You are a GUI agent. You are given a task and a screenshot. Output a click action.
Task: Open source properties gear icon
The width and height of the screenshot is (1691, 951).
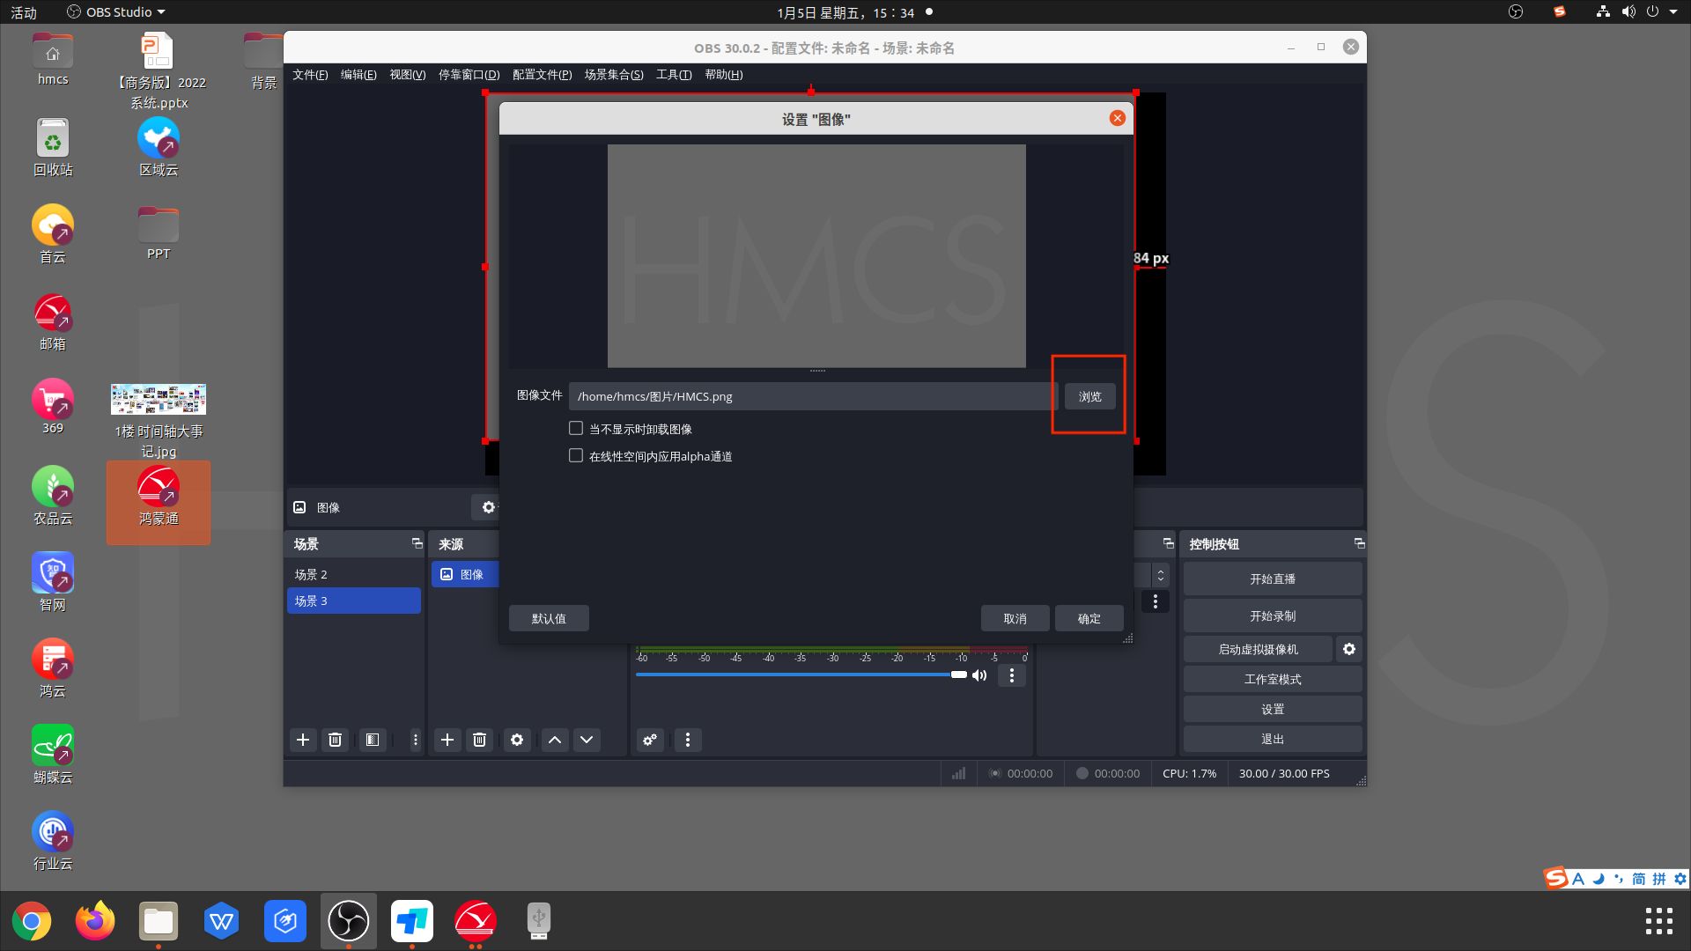[x=517, y=740]
